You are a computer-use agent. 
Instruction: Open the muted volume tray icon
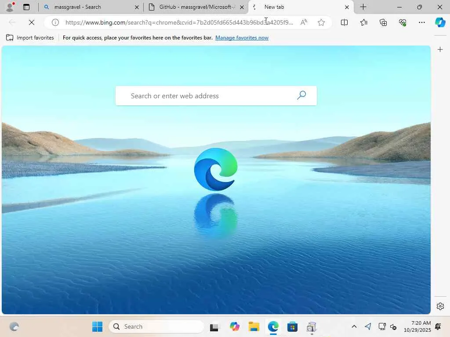(x=393, y=327)
